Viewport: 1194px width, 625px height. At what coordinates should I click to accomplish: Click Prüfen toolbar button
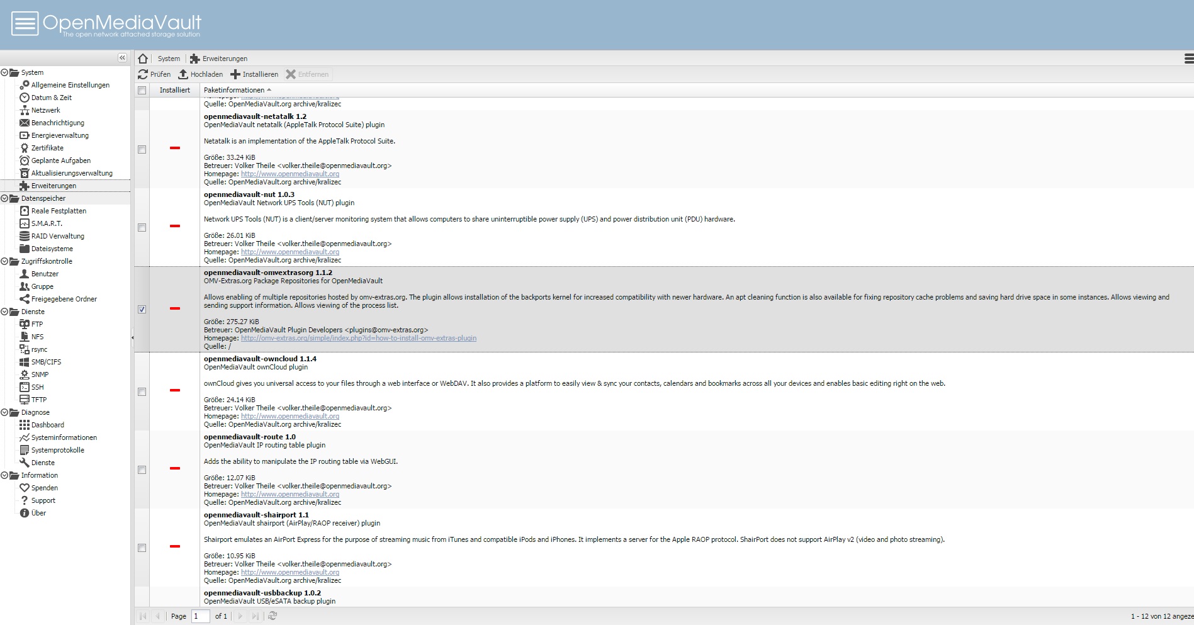(155, 74)
